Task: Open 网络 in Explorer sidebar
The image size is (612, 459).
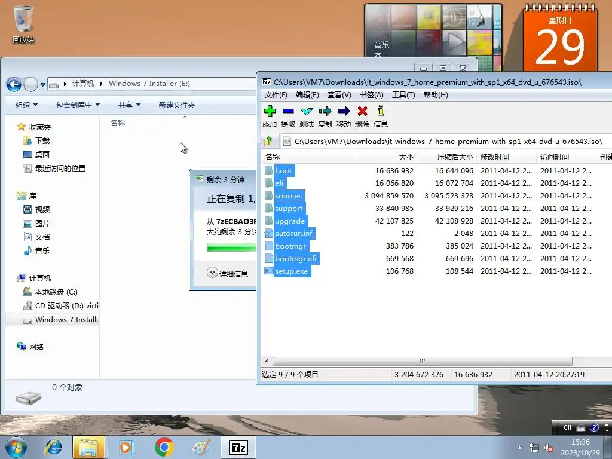Action: [36, 347]
